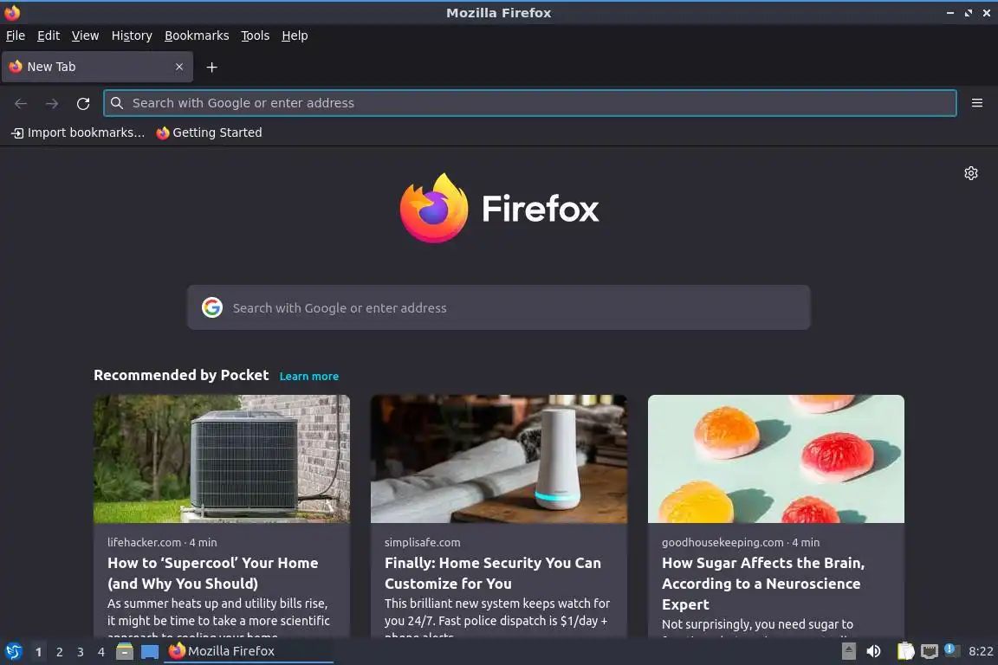This screenshot has width=998, height=665.
Task: Go forward with the forward arrow
Action: point(52,103)
